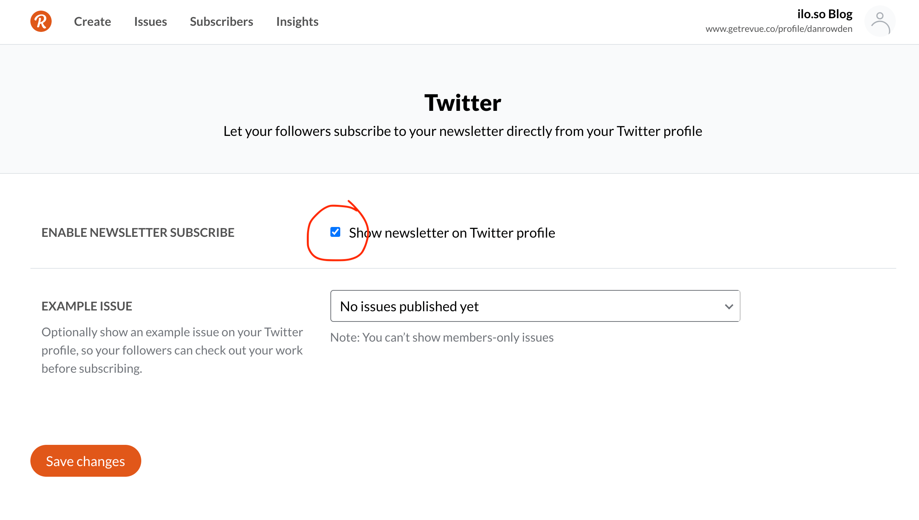The width and height of the screenshot is (919, 520).
Task: Open the Subscribers page
Action: [x=221, y=22]
